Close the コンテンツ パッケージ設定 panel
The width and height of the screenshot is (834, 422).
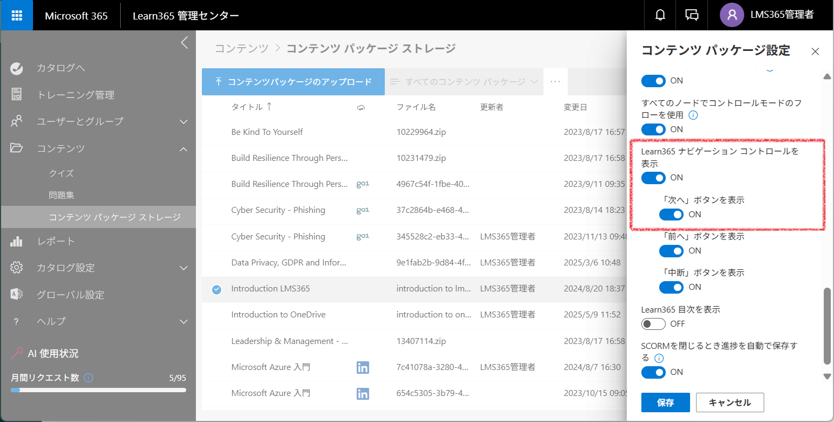815,51
